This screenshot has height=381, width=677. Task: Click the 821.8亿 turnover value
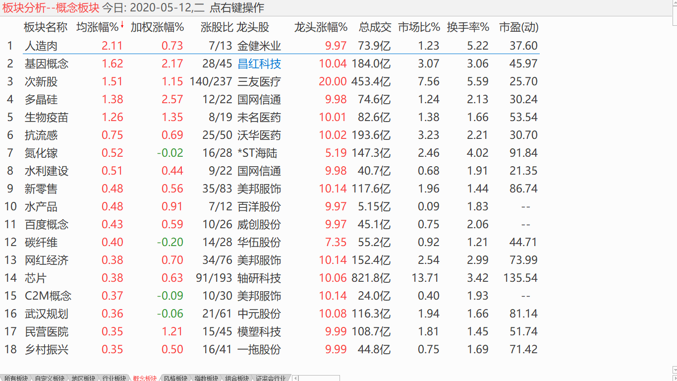pos(371,278)
